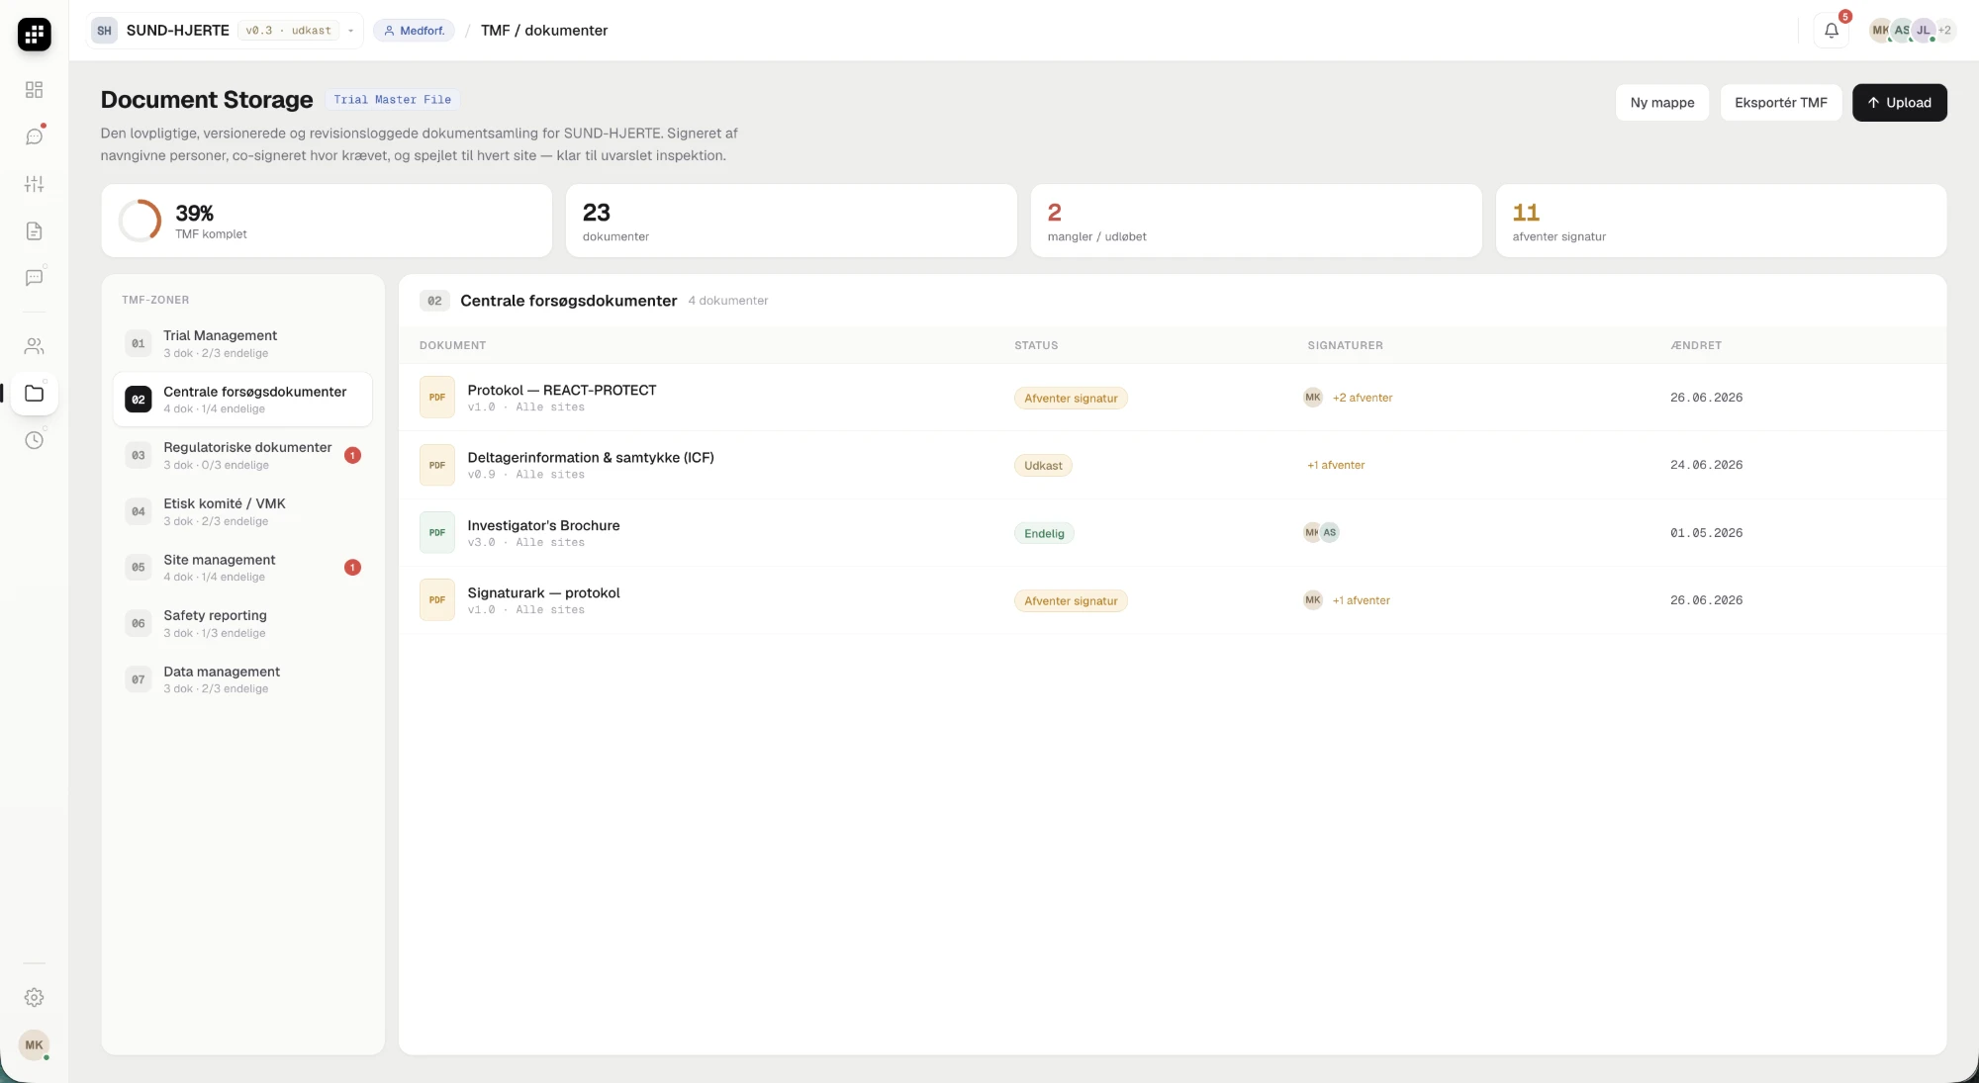Open the notifications bell icon
The width and height of the screenshot is (1979, 1083).
[x=1832, y=31]
